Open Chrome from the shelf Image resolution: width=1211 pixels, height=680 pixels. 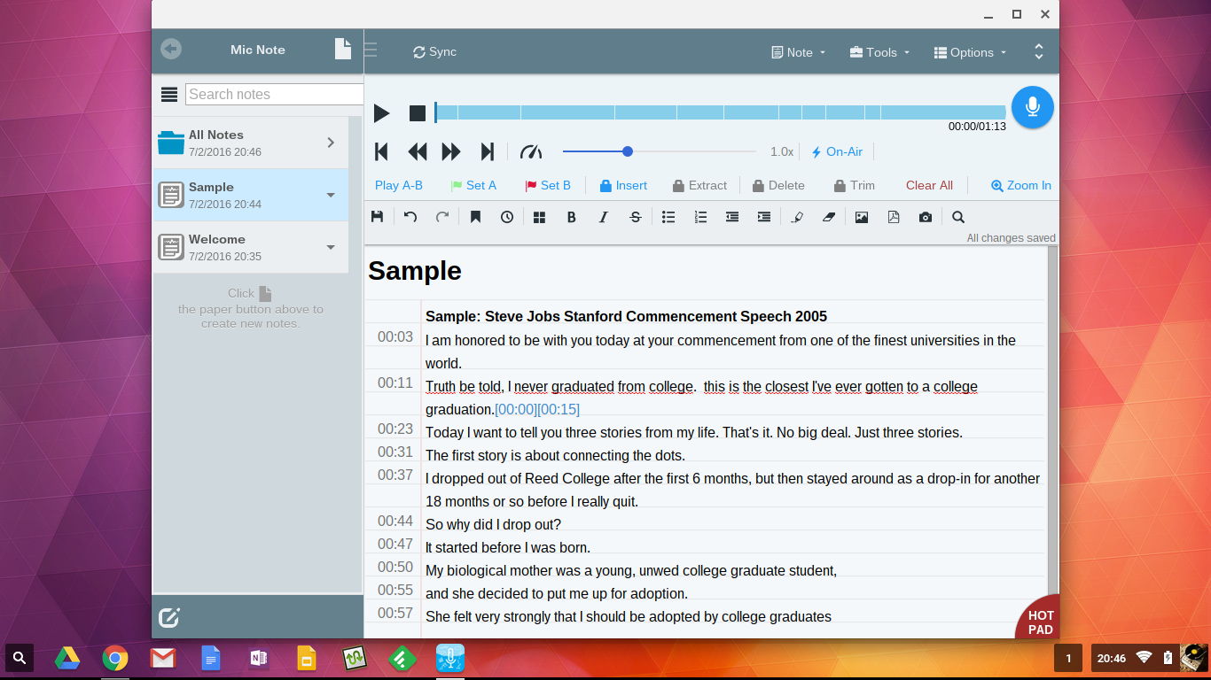(114, 658)
